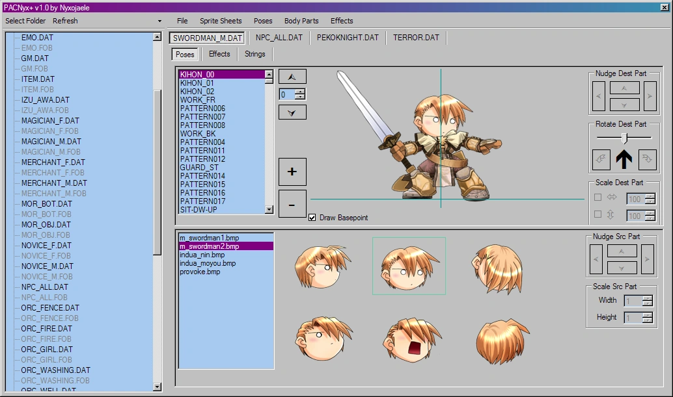Enable the vertical Scale Dest Part checkbox
Viewport: 673px width, 397px height.
(x=596, y=214)
